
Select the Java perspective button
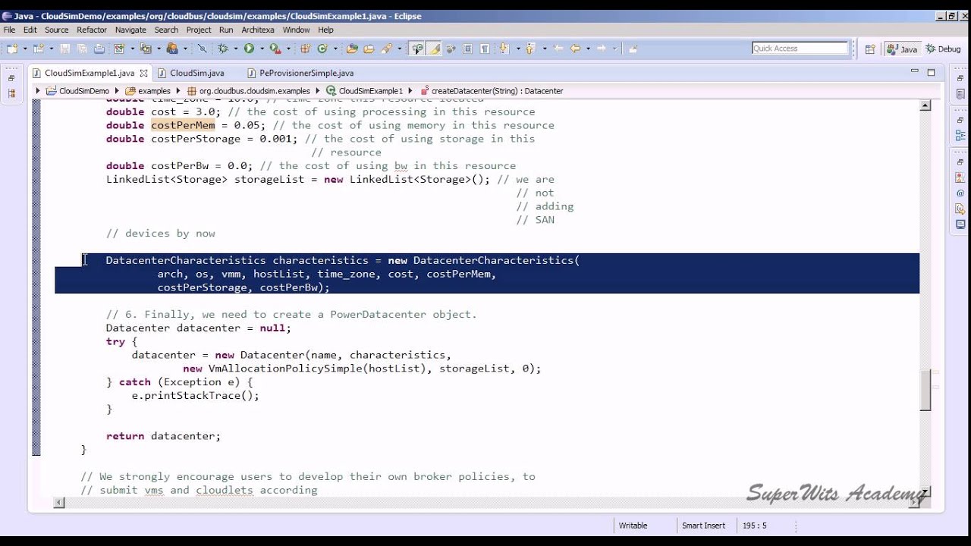(x=902, y=49)
